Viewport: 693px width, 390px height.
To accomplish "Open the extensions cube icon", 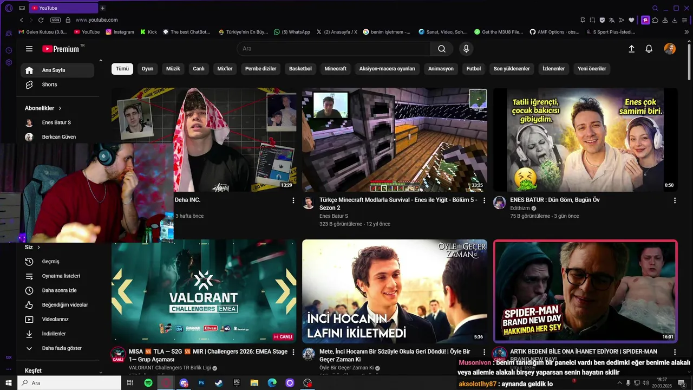I will pyautogui.click(x=655, y=20).
